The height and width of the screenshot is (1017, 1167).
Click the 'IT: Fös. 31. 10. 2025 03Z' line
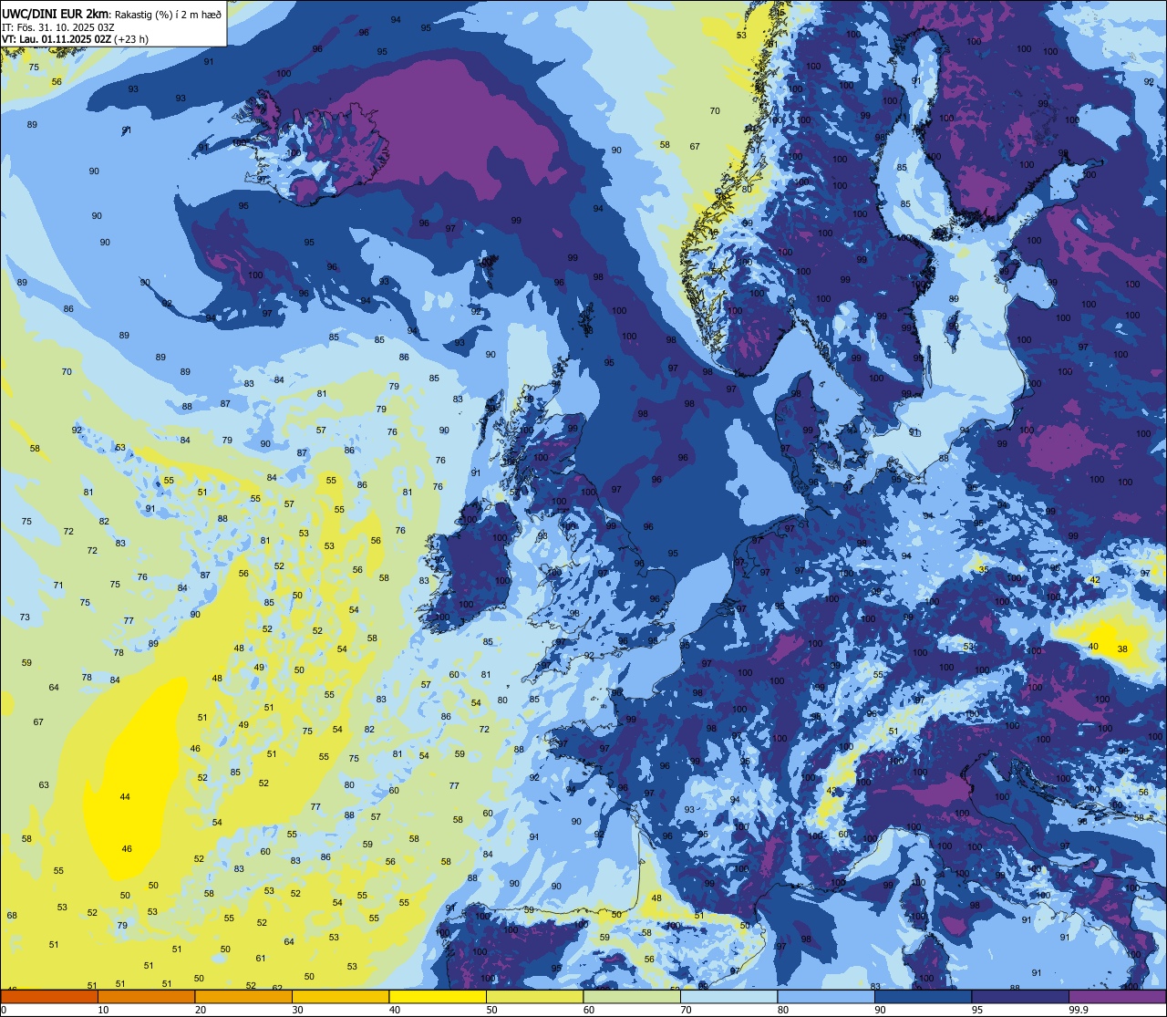tap(58, 26)
